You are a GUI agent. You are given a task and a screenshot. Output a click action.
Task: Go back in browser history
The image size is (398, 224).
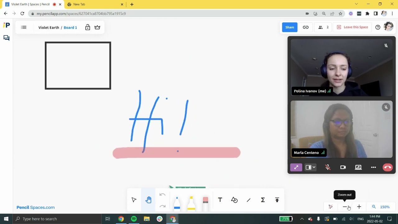point(6,14)
